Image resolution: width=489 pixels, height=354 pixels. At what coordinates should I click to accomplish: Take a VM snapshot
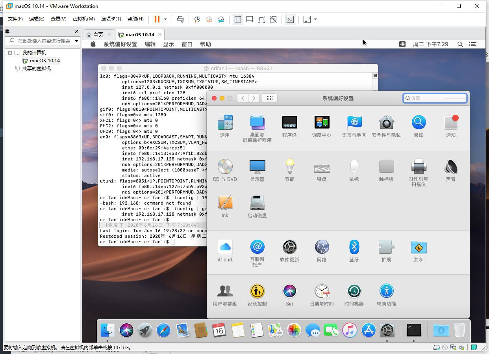[197, 19]
